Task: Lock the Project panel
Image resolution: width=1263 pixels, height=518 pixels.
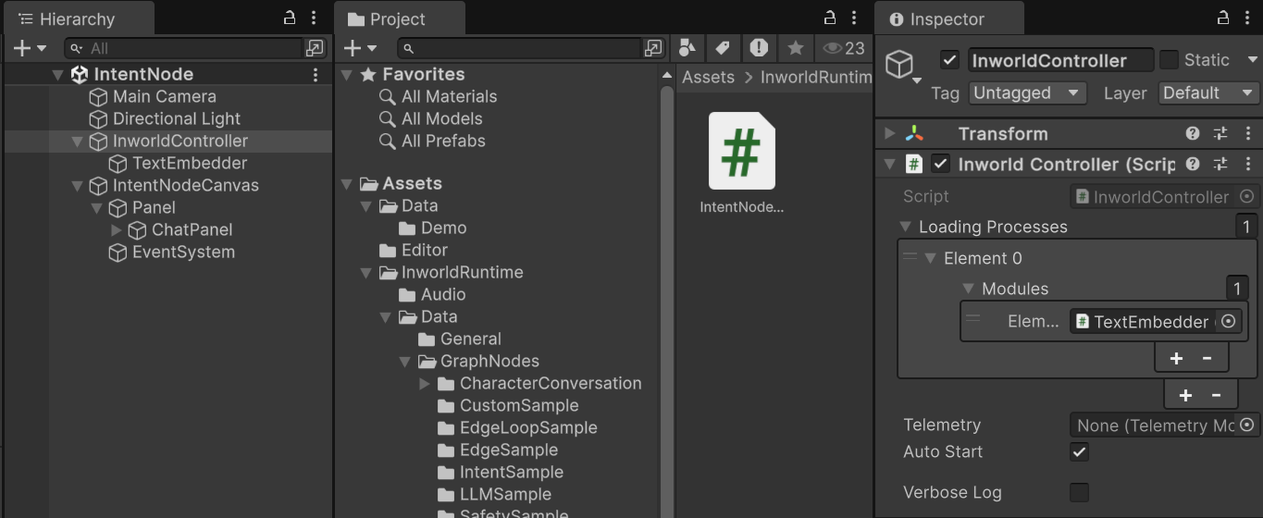Action: coord(830,18)
